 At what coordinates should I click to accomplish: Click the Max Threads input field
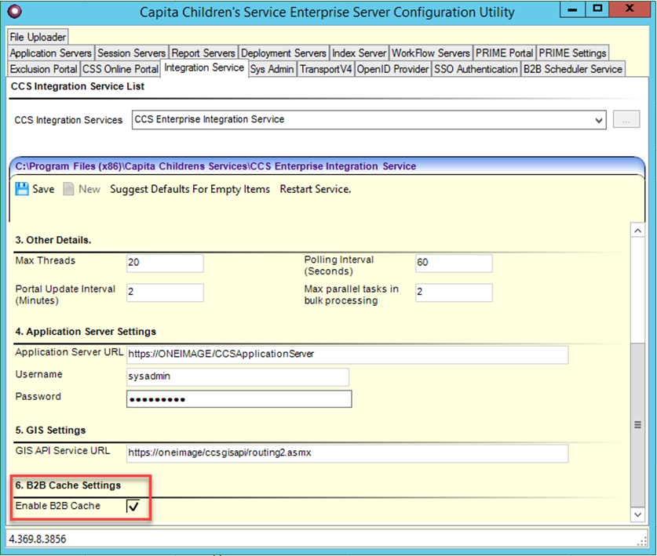click(165, 263)
